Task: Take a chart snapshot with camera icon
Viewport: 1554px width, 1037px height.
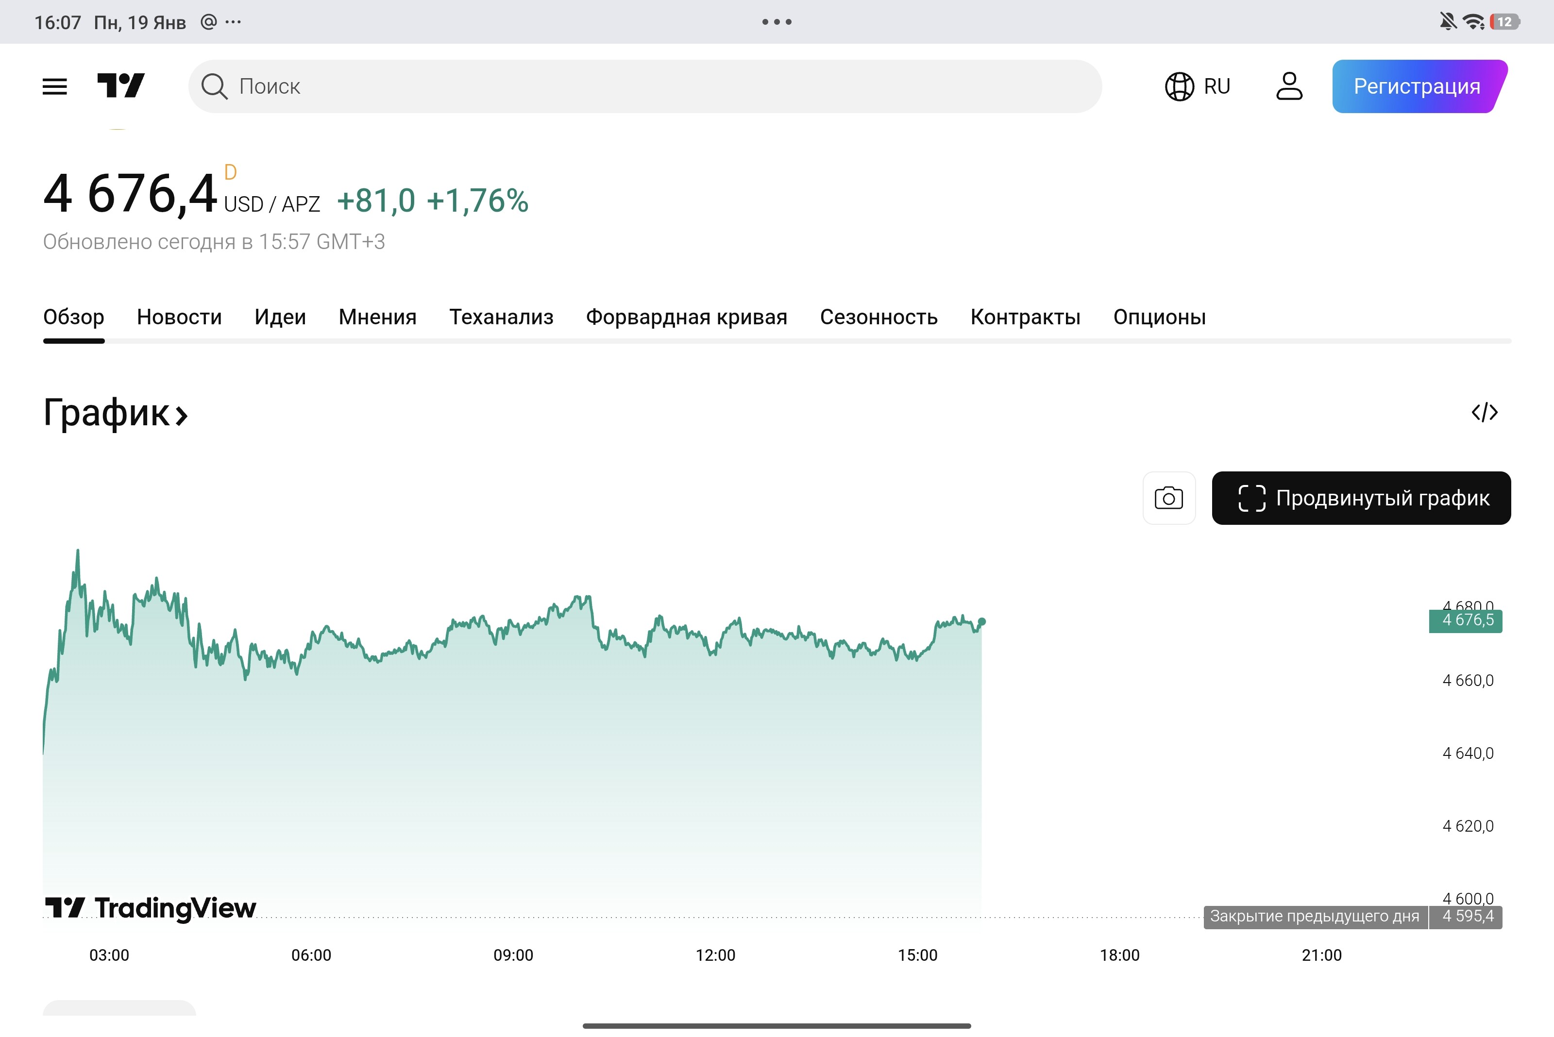Action: click(1168, 498)
